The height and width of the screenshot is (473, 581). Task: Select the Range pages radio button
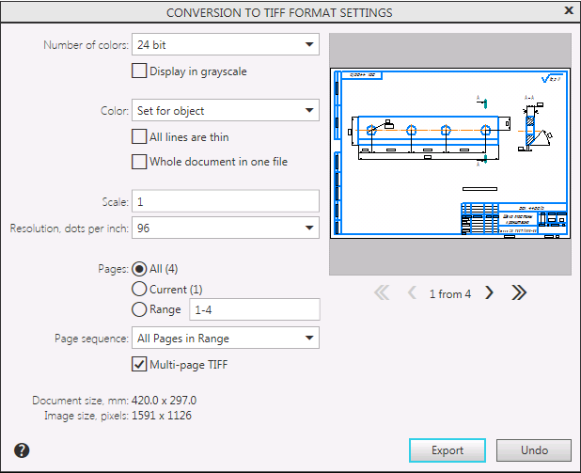point(140,309)
